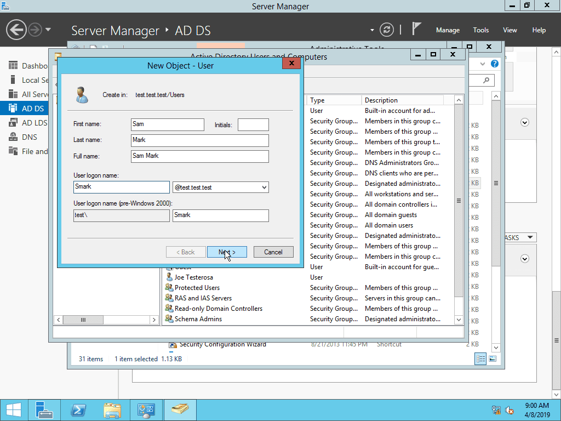Click the network icon in the system tray
The width and height of the screenshot is (561, 421).
(496, 410)
